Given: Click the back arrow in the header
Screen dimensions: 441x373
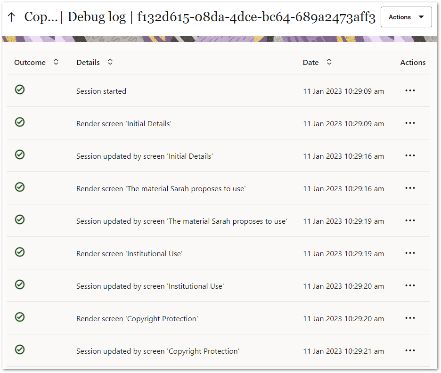Looking at the screenshot, I should coord(11,16).
